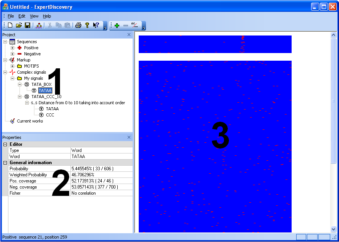
Task: Click the yellow question mark About icon
Action: point(87,26)
